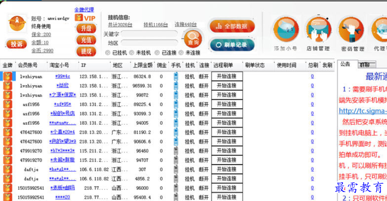The image size is (387, 201).
Task: Click phone icon in ****20 row
Action: point(176,197)
